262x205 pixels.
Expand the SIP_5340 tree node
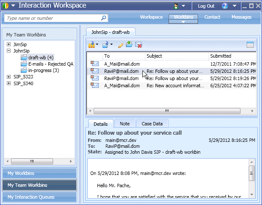point(9,83)
